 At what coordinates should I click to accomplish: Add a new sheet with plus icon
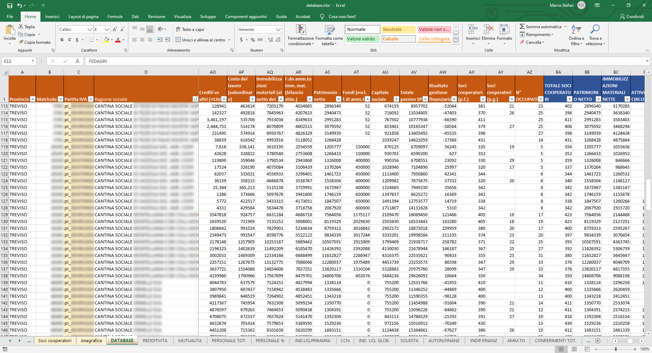[x=598, y=340]
